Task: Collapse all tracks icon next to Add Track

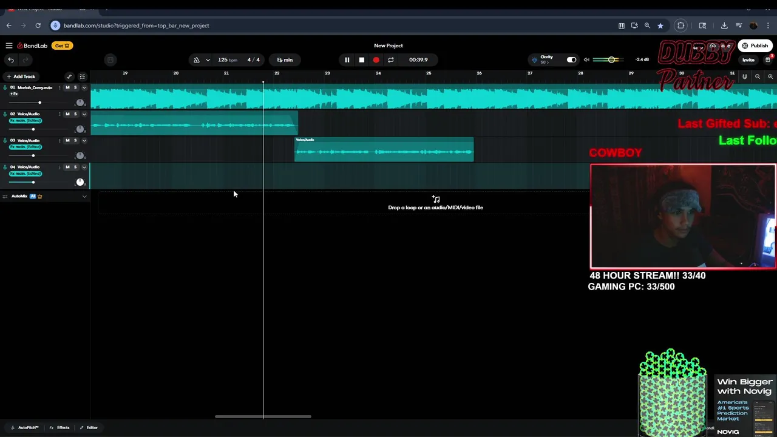Action: pyautogui.click(x=83, y=76)
